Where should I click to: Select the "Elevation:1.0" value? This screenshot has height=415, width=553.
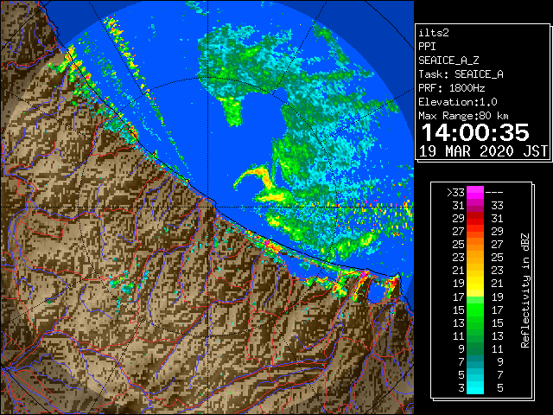[x=458, y=102]
